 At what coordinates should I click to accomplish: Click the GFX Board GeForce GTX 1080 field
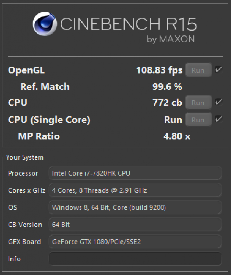pyautogui.click(x=135, y=242)
